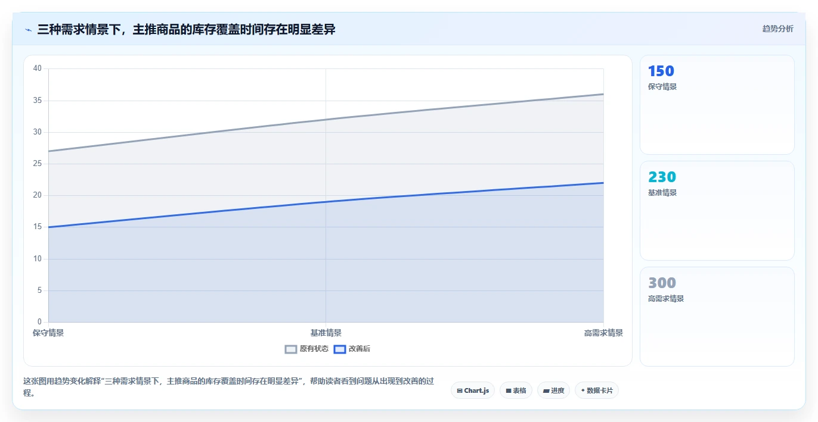Click the y-axis value 35

tap(38, 101)
